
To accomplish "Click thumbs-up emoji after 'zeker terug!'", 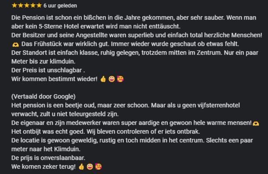I will tap(81, 167).
